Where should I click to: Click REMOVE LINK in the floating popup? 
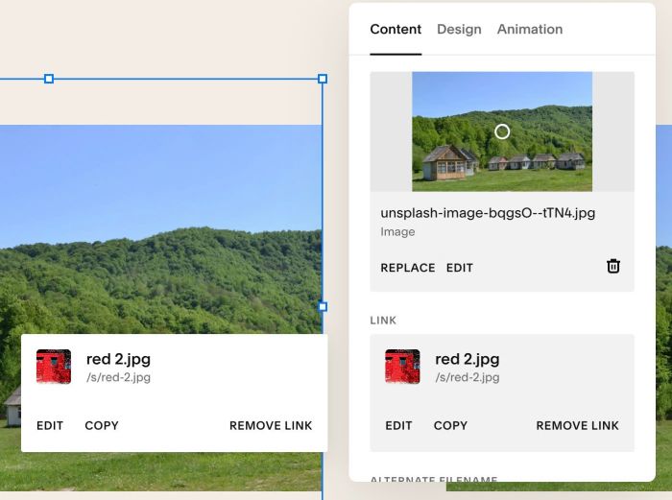pyautogui.click(x=271, y=425)
